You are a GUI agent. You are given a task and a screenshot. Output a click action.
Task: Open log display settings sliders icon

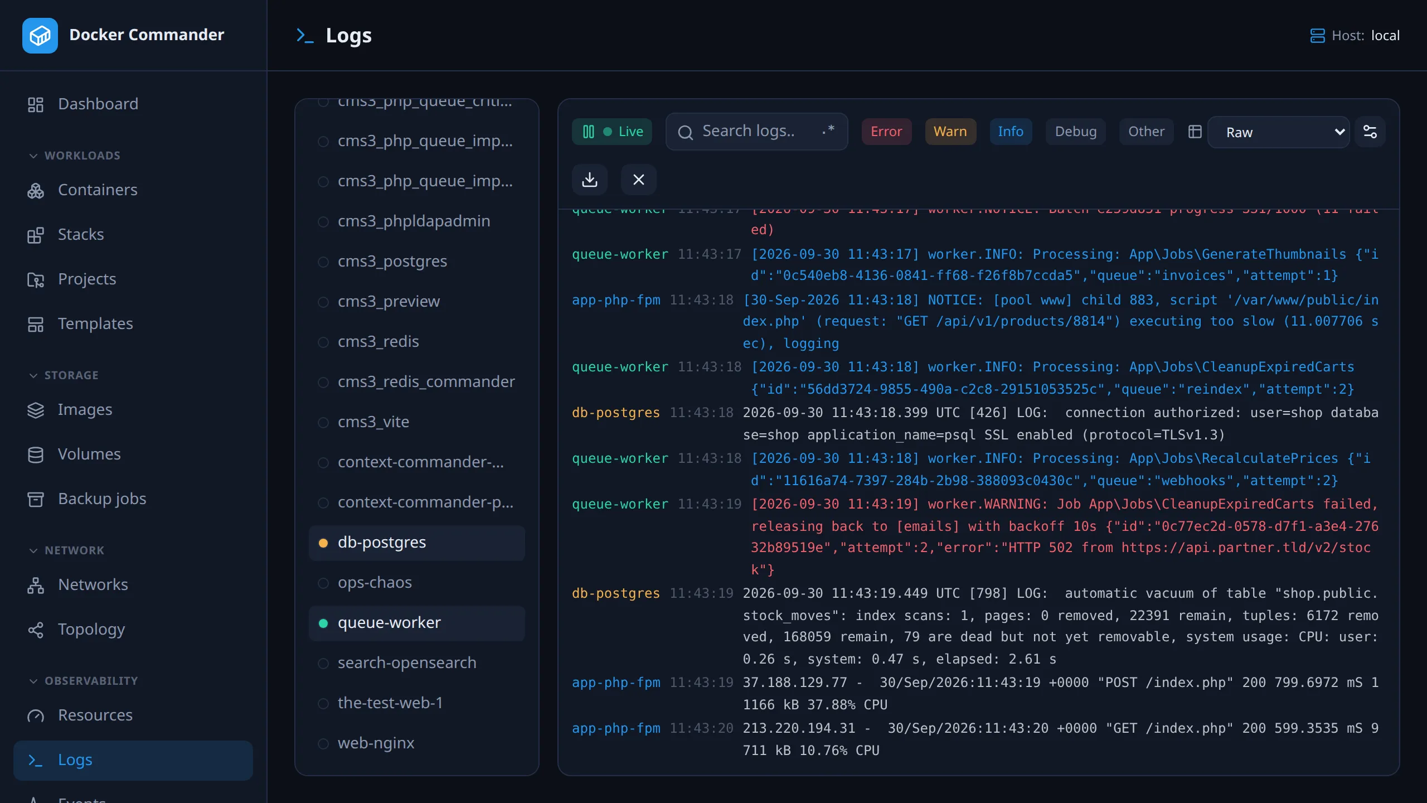click(1370, 132)
